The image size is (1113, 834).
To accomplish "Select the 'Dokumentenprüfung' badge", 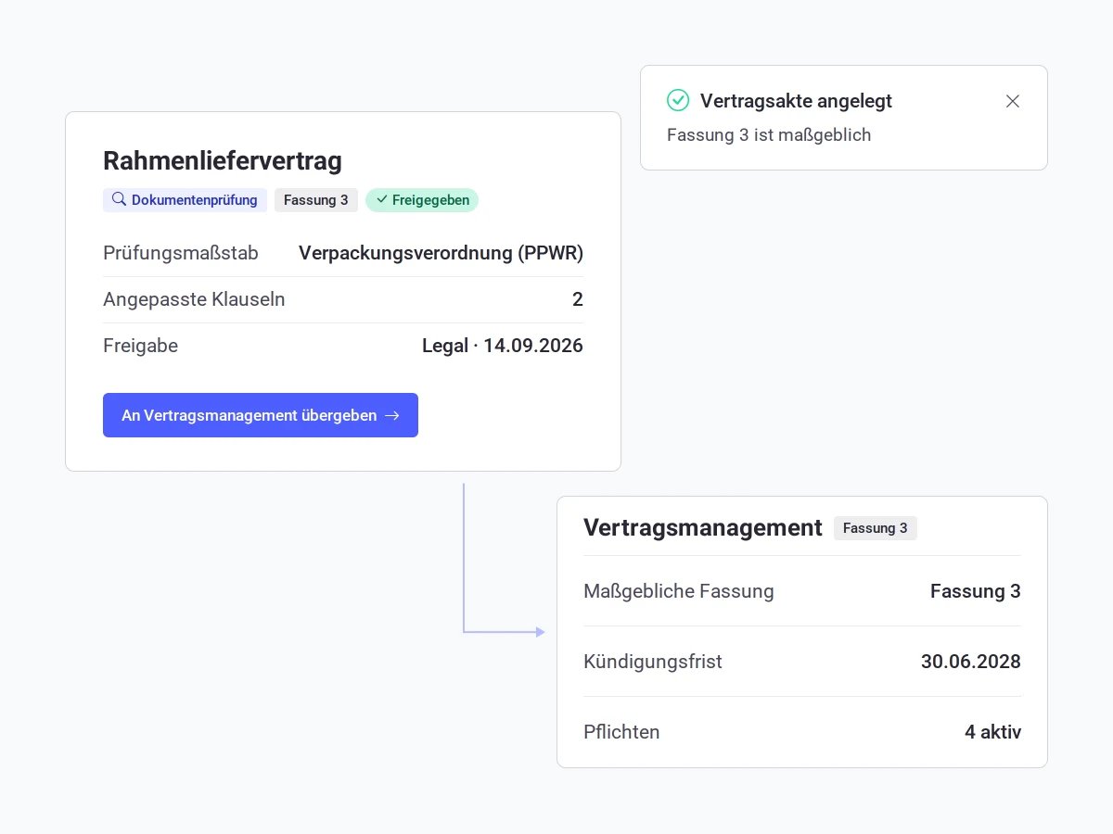I will tap(185, 200).
